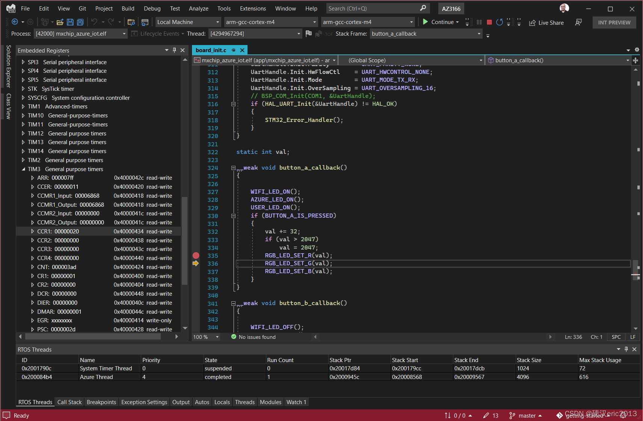Viewport: 643px width, 421px height.
Task: Click the Save single-disk icon
Action: click(x=70, y=22)
